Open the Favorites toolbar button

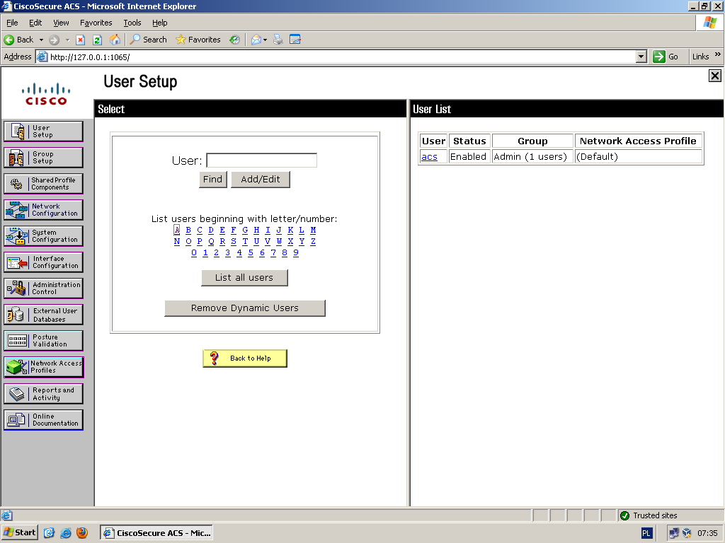click(198, 40)
